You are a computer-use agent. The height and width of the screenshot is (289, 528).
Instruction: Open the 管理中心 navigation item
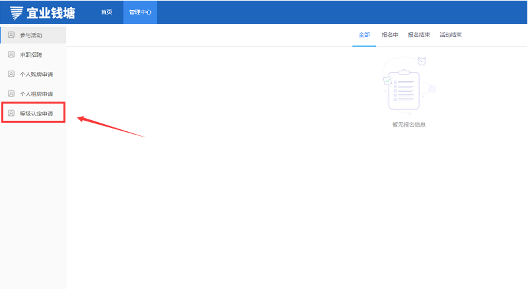[x=140, y=13]
